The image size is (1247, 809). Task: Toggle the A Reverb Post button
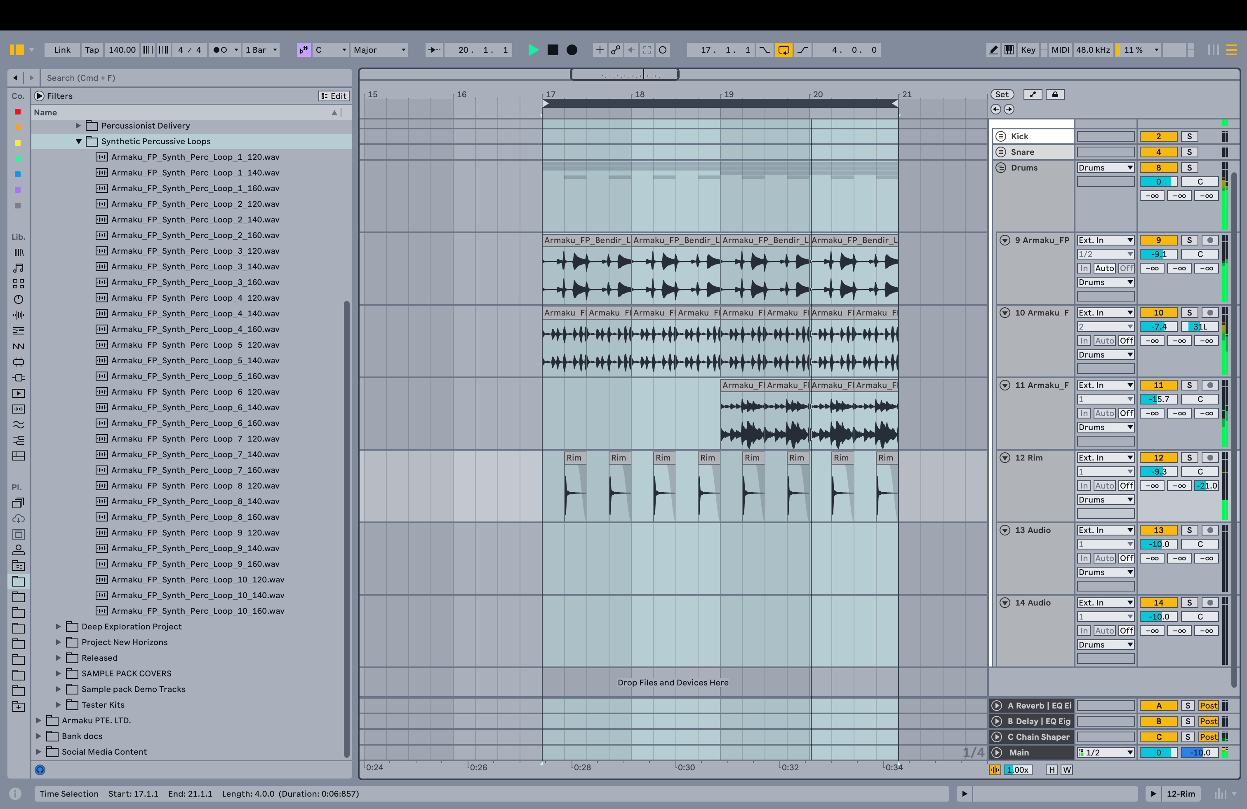click(x=1208, y=705)
